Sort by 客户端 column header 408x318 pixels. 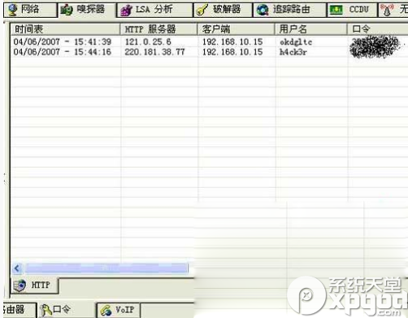[x=236, y=29]
